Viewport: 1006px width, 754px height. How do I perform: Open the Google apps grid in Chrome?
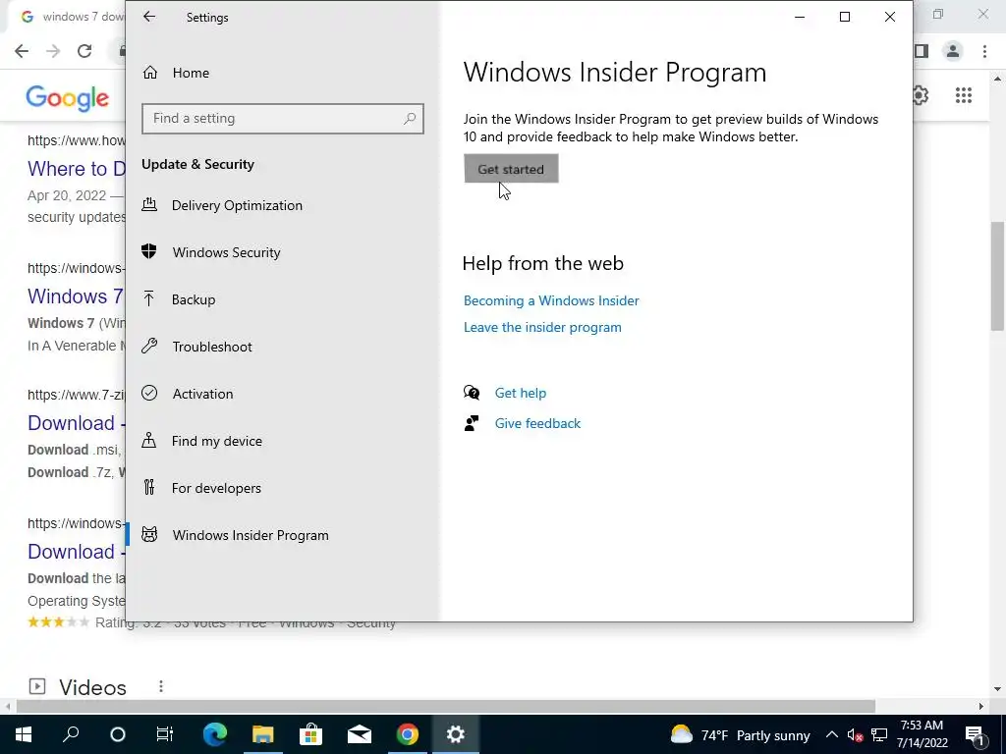point(964,95)
